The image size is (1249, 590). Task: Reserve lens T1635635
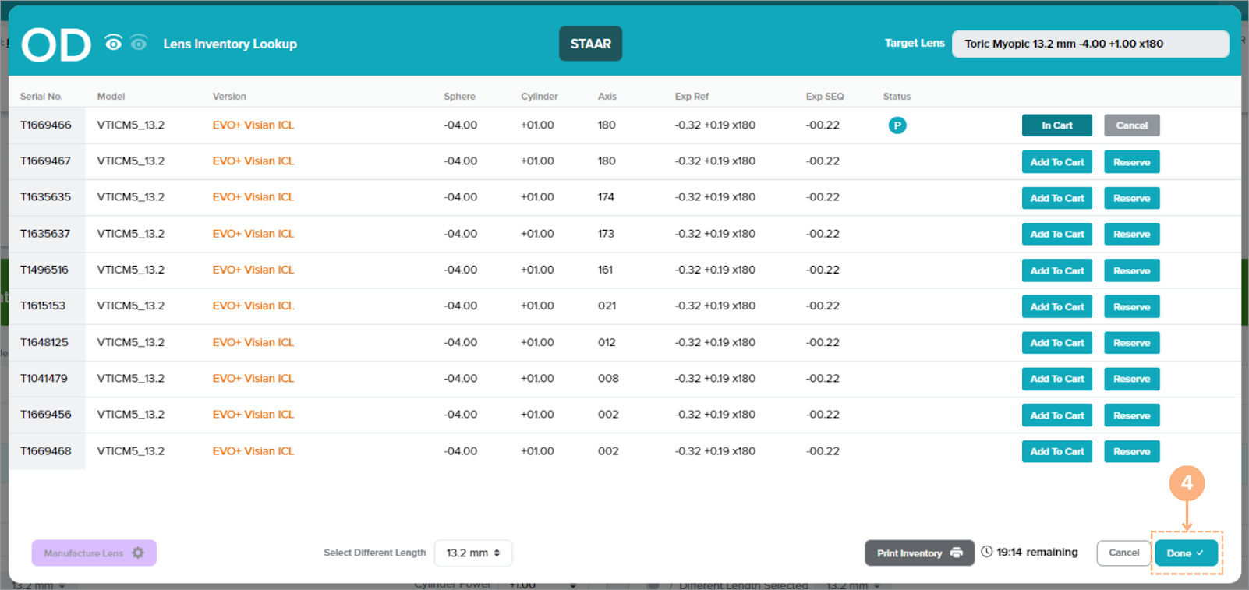coord(1131,198)
